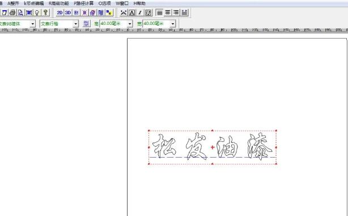The image size is (348, 216).
Task: Click the top-left selection handle
Action: pyautogui.click(x=149, y=131)
